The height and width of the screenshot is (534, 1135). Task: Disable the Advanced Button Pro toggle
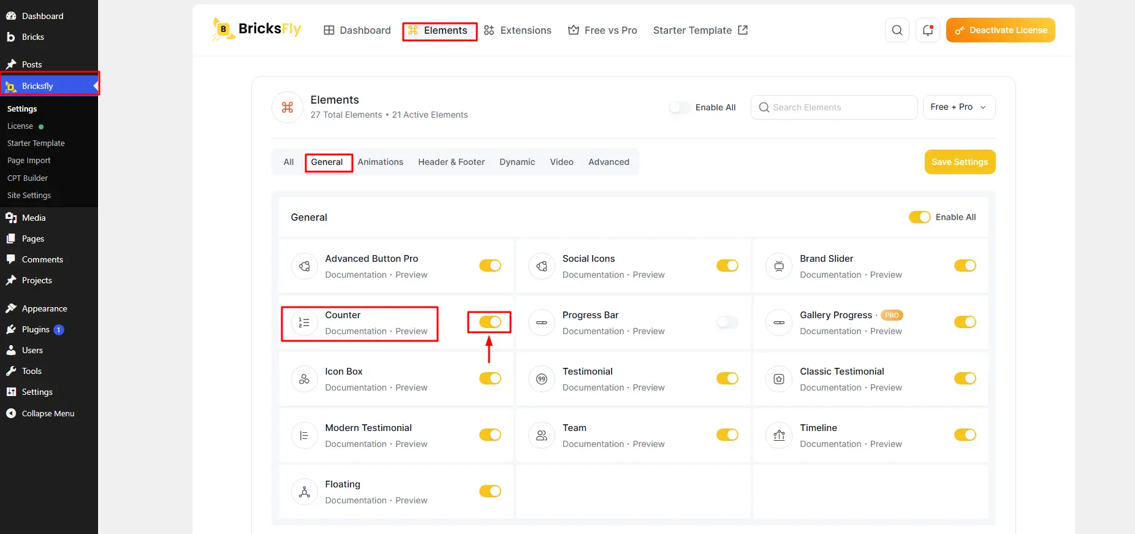click(490, 265)
